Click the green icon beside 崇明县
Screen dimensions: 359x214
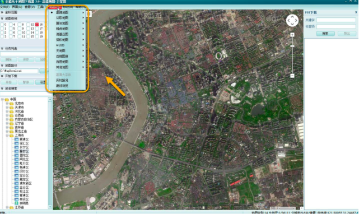16,203
